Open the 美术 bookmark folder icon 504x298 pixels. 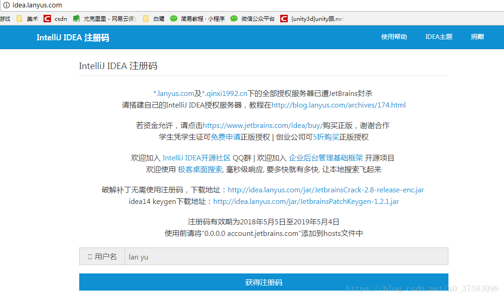point(19,19)
